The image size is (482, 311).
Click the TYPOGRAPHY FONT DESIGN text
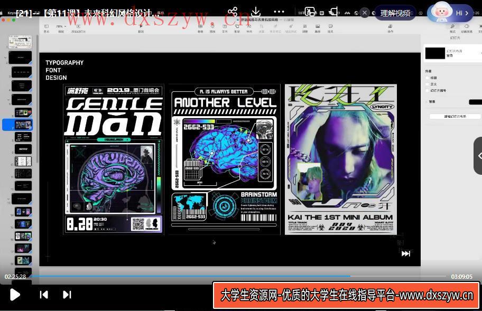click(64, 70)
